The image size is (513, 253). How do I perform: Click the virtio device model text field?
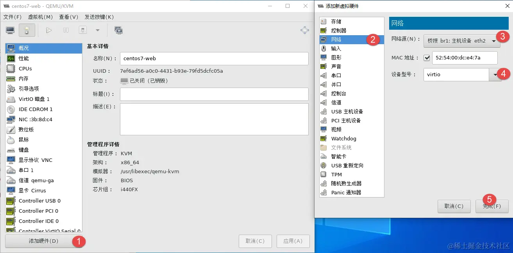[456, 75]
